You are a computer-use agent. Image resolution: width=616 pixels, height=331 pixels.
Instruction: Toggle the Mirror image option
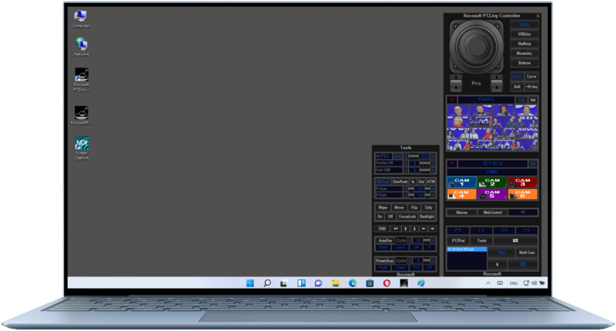point(399,207)
